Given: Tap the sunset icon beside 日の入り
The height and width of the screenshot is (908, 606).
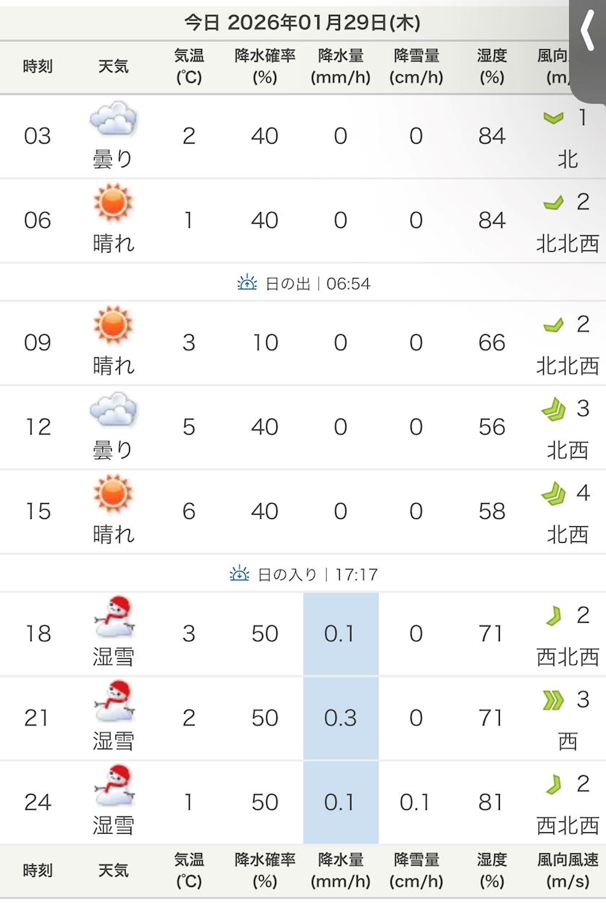Looking at the screenshot, I should click(x=239, y=575).
